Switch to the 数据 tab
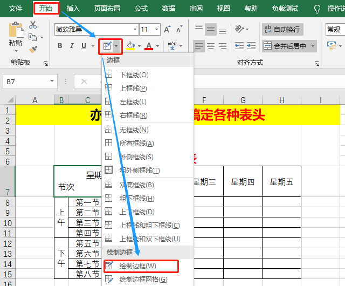 tap(169, 9)
